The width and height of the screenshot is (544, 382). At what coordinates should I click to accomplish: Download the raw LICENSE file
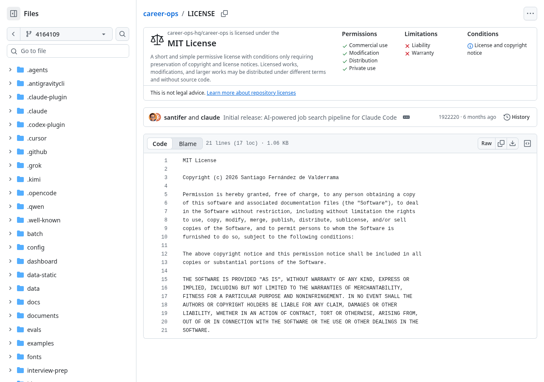point(513,143)
